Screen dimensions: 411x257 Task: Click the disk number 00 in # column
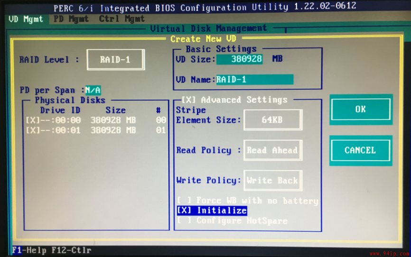(161, 120)
